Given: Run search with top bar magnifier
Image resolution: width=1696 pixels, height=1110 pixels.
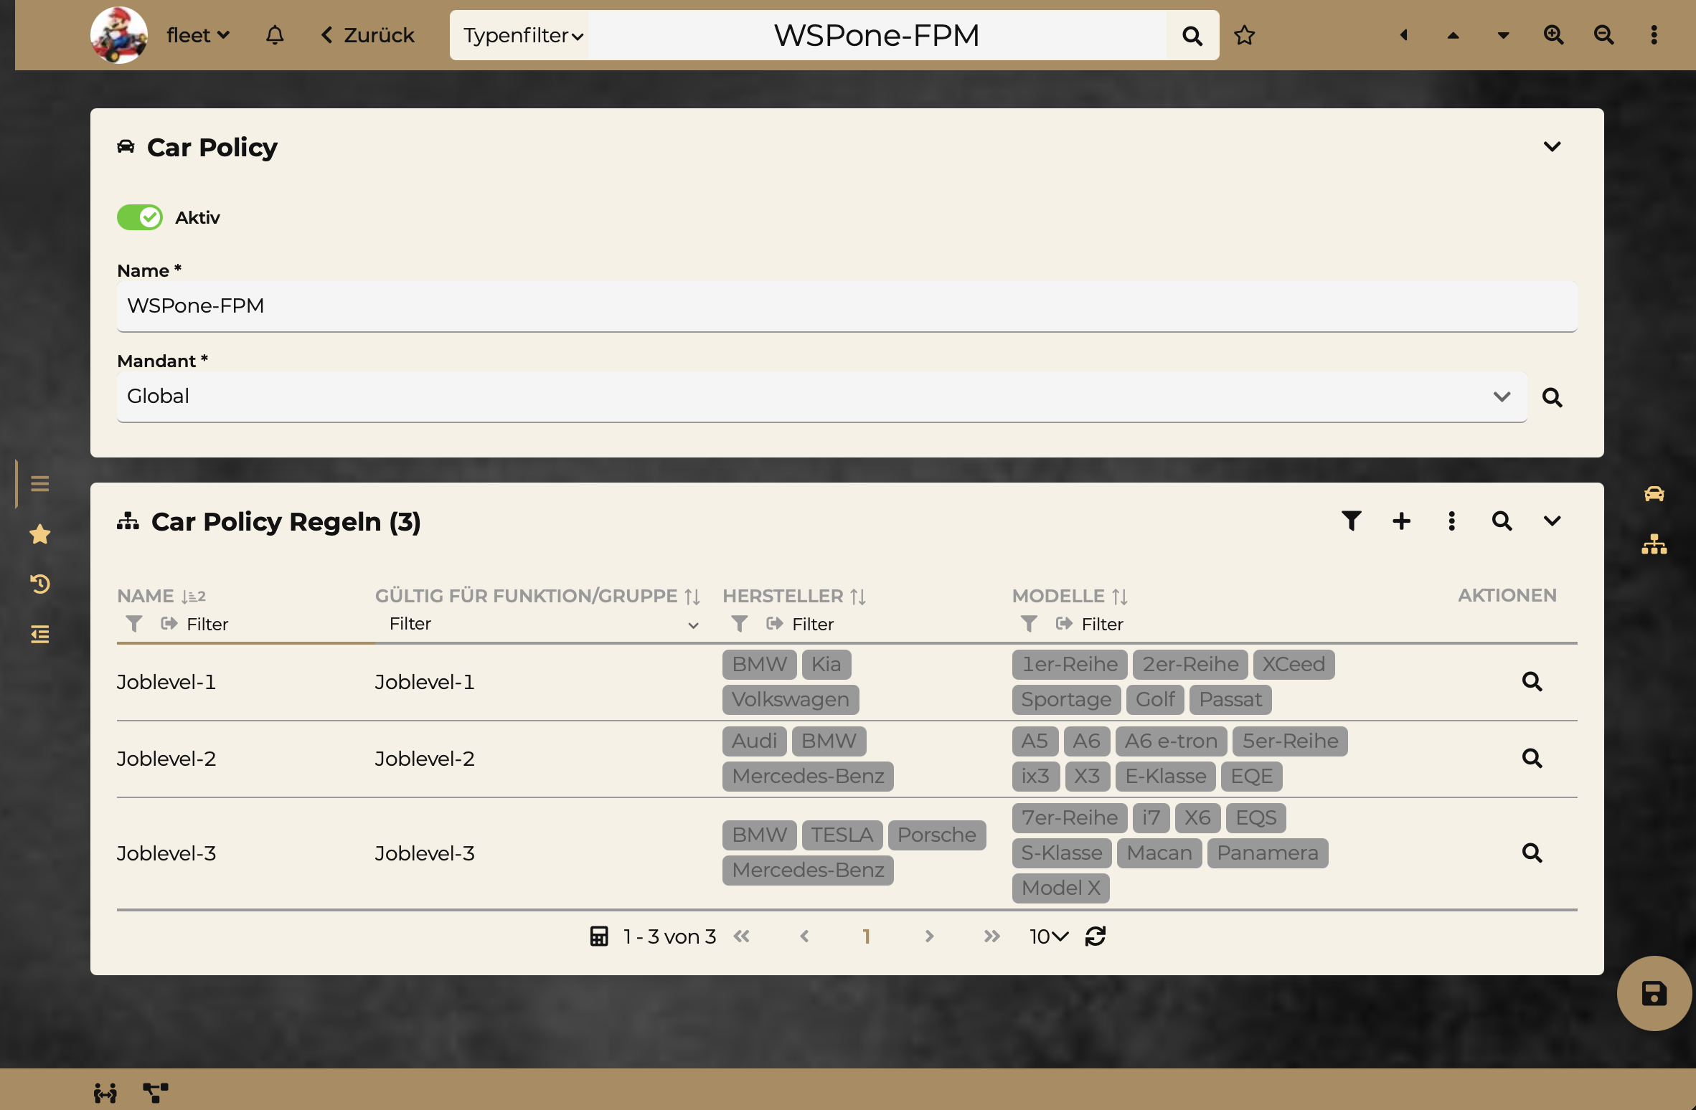Looking at the screenshot, I should [x=1192, y=35].
